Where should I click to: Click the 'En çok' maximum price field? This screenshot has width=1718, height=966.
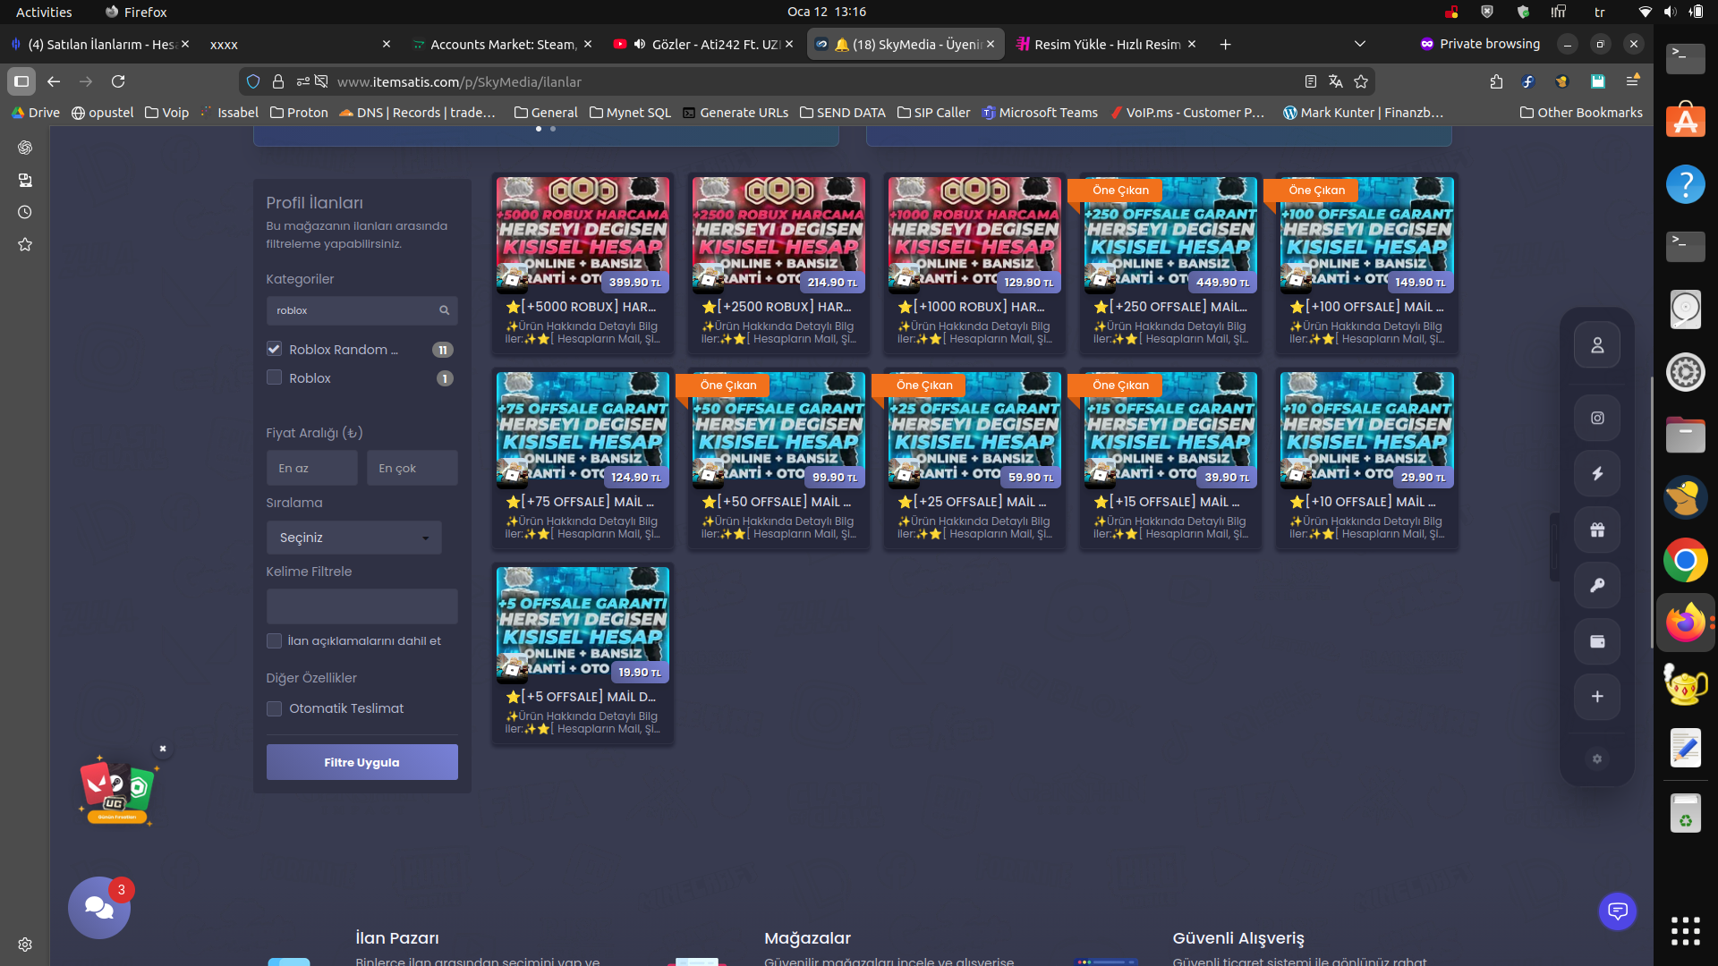click(412, 468)
